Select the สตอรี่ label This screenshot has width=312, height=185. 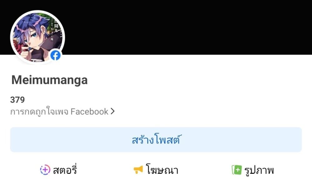tap(65, 170)
